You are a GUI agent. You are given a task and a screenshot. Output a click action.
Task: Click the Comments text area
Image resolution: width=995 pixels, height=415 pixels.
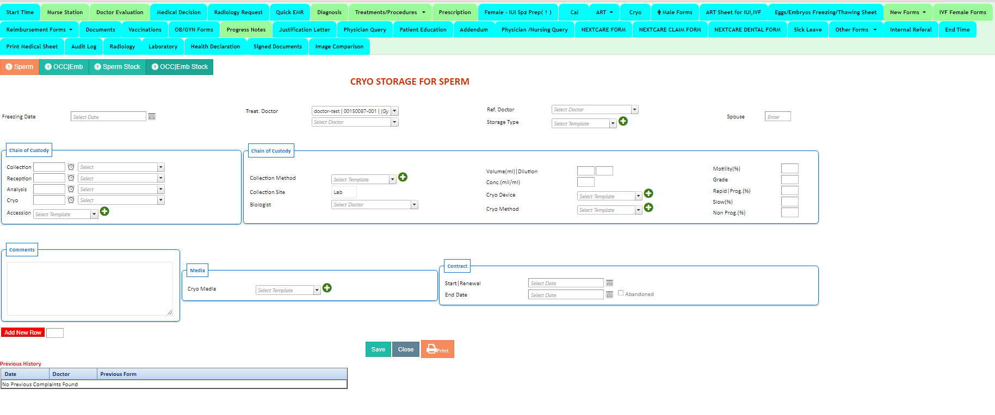point(90,288)
